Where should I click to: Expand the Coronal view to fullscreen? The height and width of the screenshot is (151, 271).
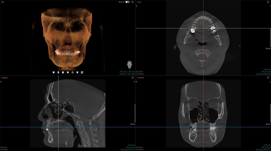pyautogui.click(x=268, y=78)
